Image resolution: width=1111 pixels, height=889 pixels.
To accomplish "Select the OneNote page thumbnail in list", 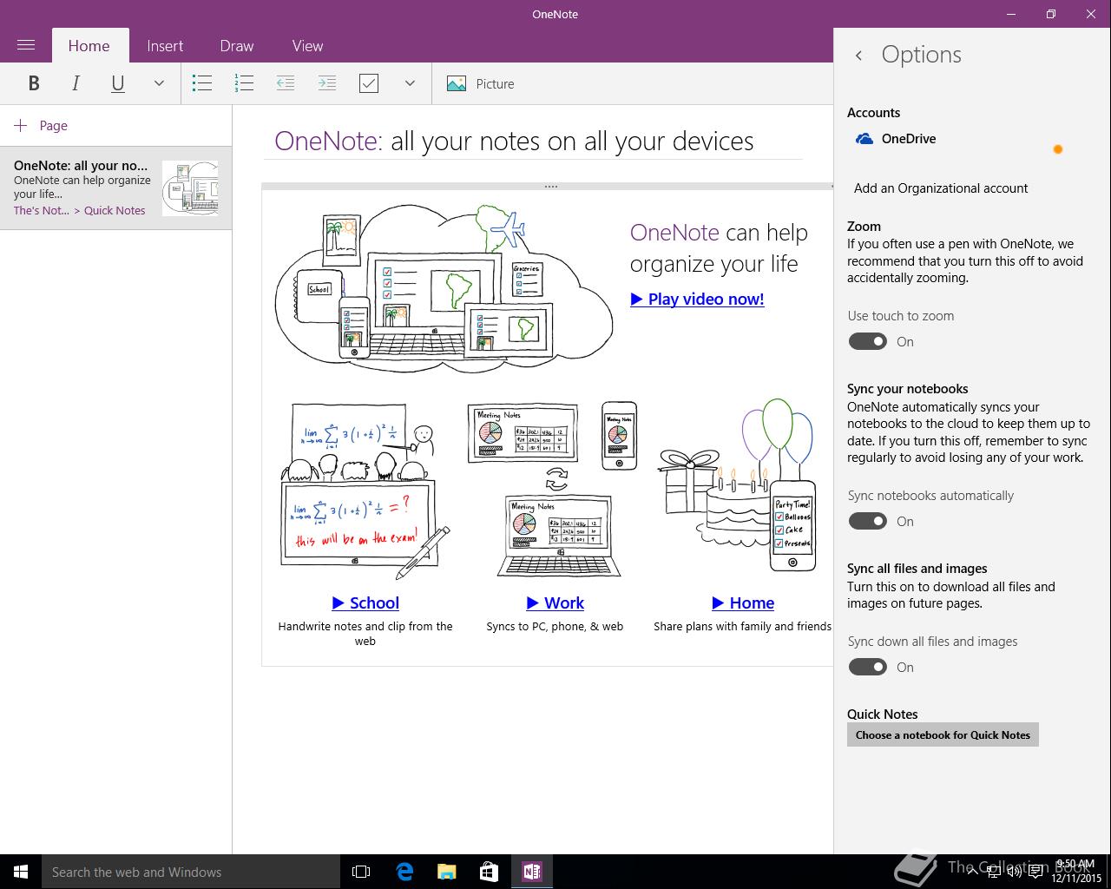I will click(x=115, y=188).
